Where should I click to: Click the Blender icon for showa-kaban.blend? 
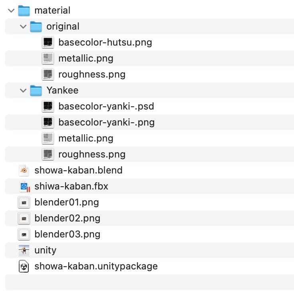point(24,170)
